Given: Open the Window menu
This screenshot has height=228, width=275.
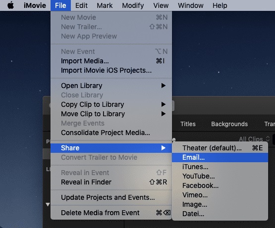Looking at the screenshot, I should coord(191,5).
